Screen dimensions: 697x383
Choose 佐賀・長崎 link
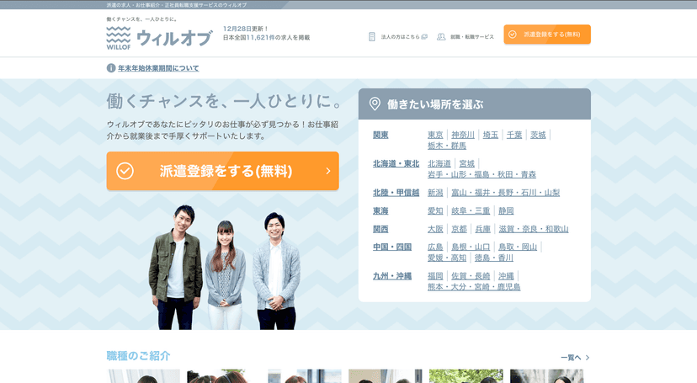click(x=471, y=276)
